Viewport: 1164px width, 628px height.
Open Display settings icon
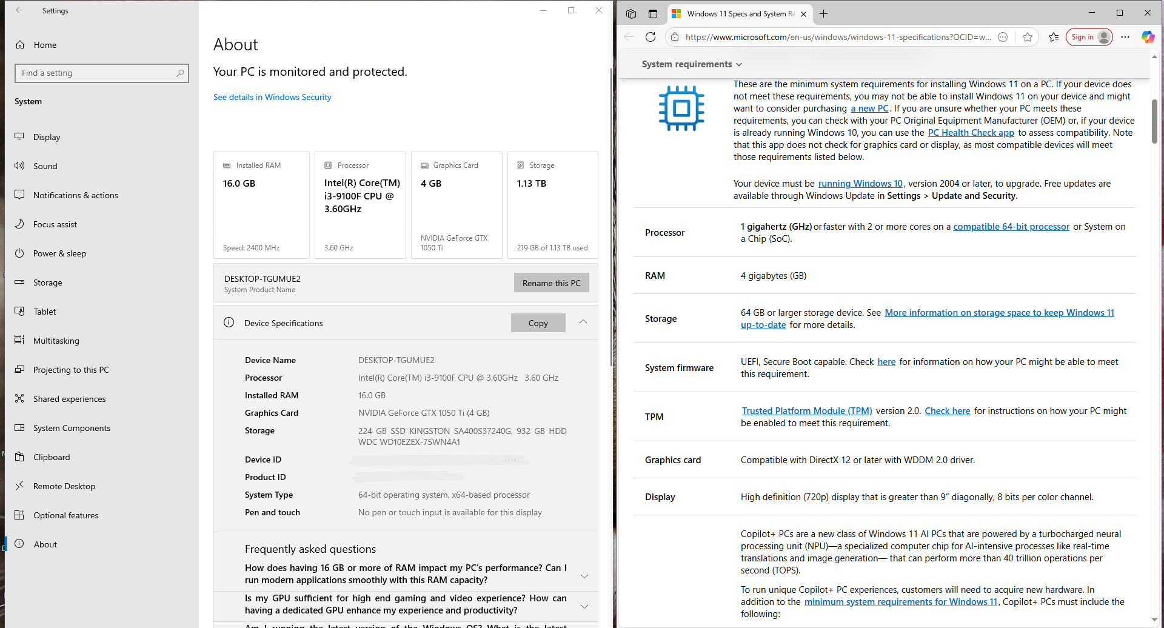click(19, 136)
